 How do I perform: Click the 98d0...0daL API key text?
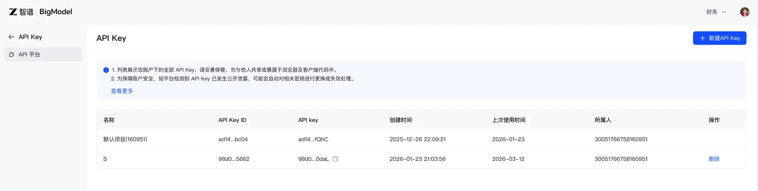click(x=313, y=159)
